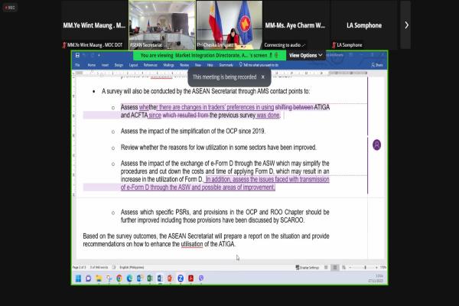Click the zoom out minus button
Image resolution: width=459 pixels, height=306 pixels.
click(x=350, y=267)
